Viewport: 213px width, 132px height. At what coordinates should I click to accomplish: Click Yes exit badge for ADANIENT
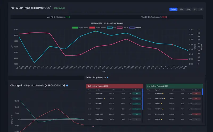coord(196,94)
